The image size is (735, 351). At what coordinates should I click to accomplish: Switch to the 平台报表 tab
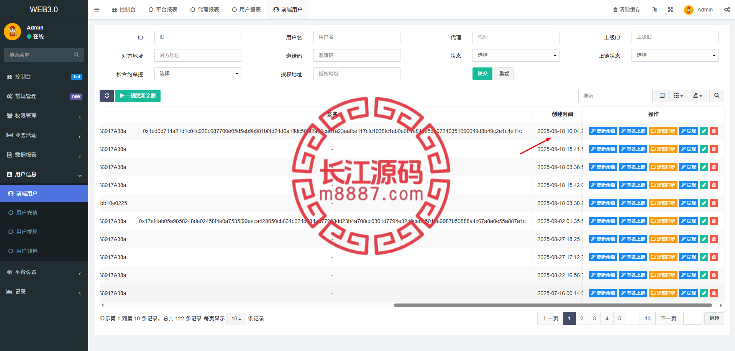pyautogui.click(x=163, y=10)
